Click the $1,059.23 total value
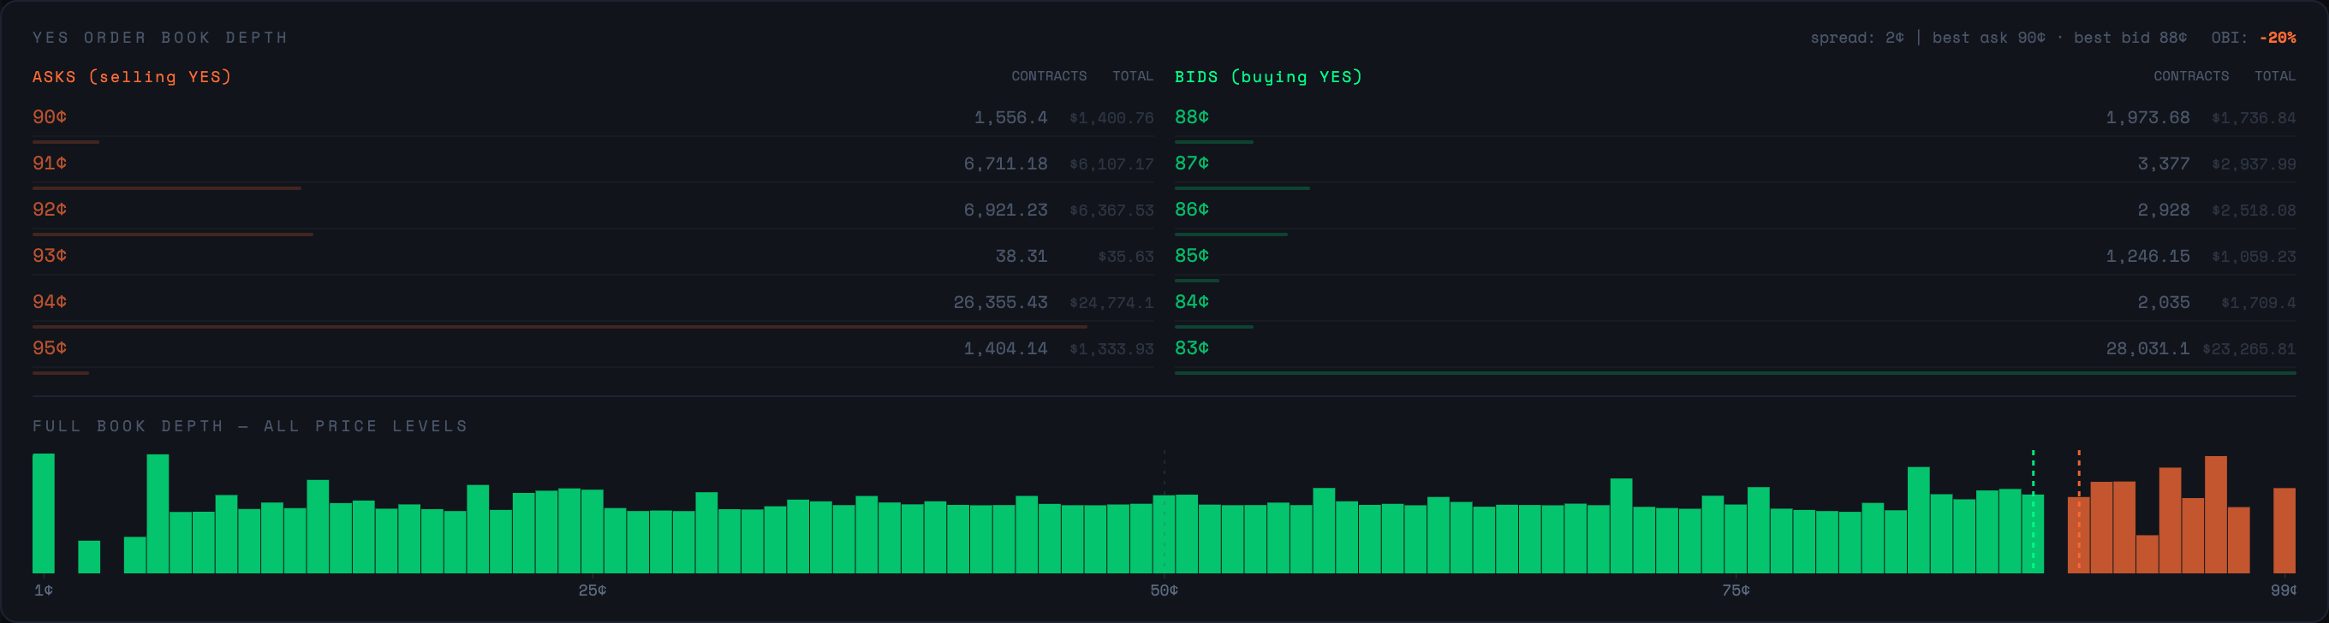The image size is (2329, 623). [x=2254, y=257]
